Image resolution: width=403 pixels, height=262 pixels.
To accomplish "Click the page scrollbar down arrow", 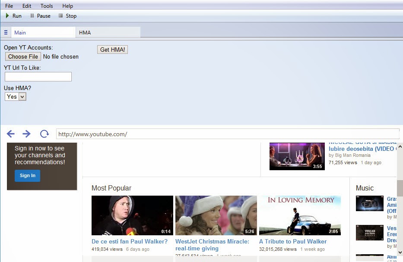I will 400,253.
